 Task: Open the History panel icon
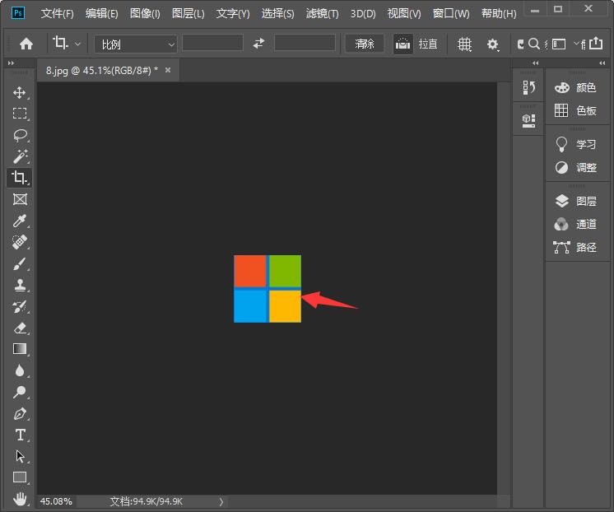[x=528, y=88]
